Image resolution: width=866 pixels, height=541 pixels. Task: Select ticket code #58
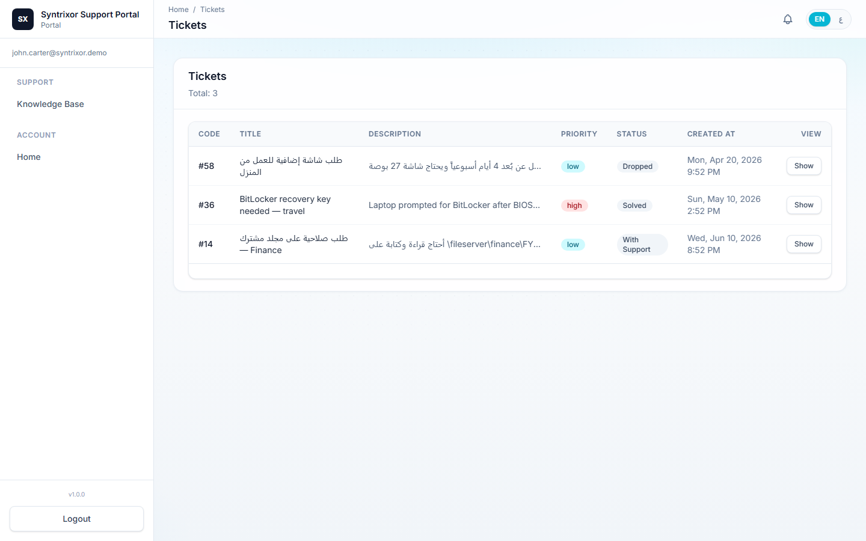pos(206,166)
